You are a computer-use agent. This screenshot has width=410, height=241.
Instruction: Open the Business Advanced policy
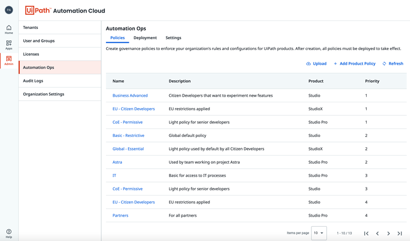pos(130,95)
